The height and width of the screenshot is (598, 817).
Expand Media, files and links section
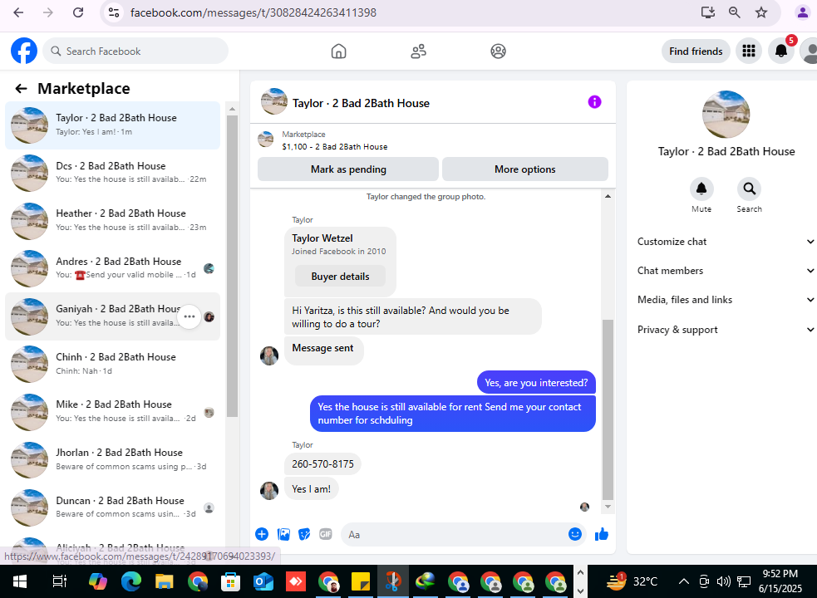[x=726, y=300]
